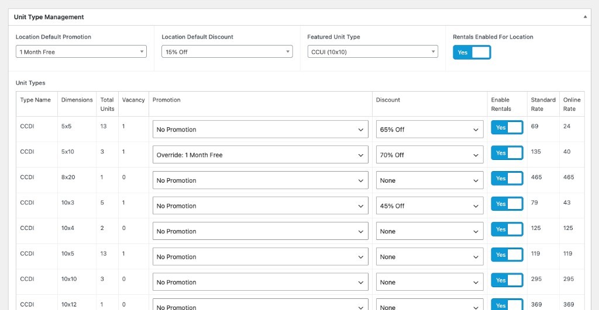Open Discount dropdown for the 10x5 row
Image resolution: width=599 pixels, height=310 pixels.
click(x=429, y=257)
